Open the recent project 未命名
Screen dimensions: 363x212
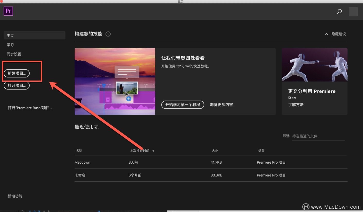pos(80,175)
